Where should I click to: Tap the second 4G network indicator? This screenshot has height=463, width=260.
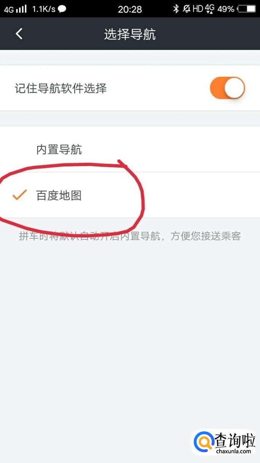pyautogui.click(x=210, y=8)
